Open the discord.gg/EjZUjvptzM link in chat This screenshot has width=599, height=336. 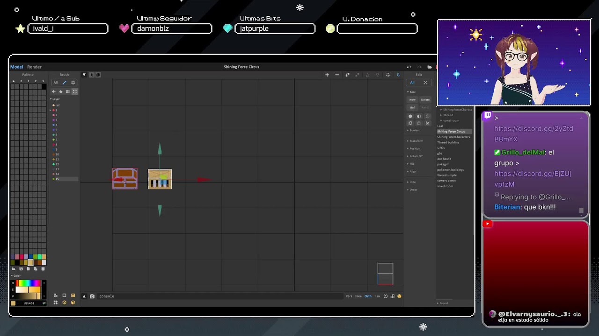coord(533,179)
